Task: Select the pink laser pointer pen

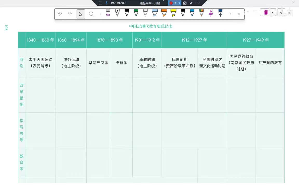Action: (x=211, y=13)
